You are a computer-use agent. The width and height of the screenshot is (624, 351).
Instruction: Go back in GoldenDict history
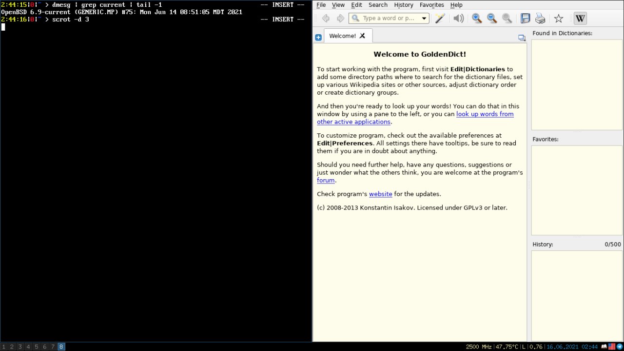tap(326, 19)
